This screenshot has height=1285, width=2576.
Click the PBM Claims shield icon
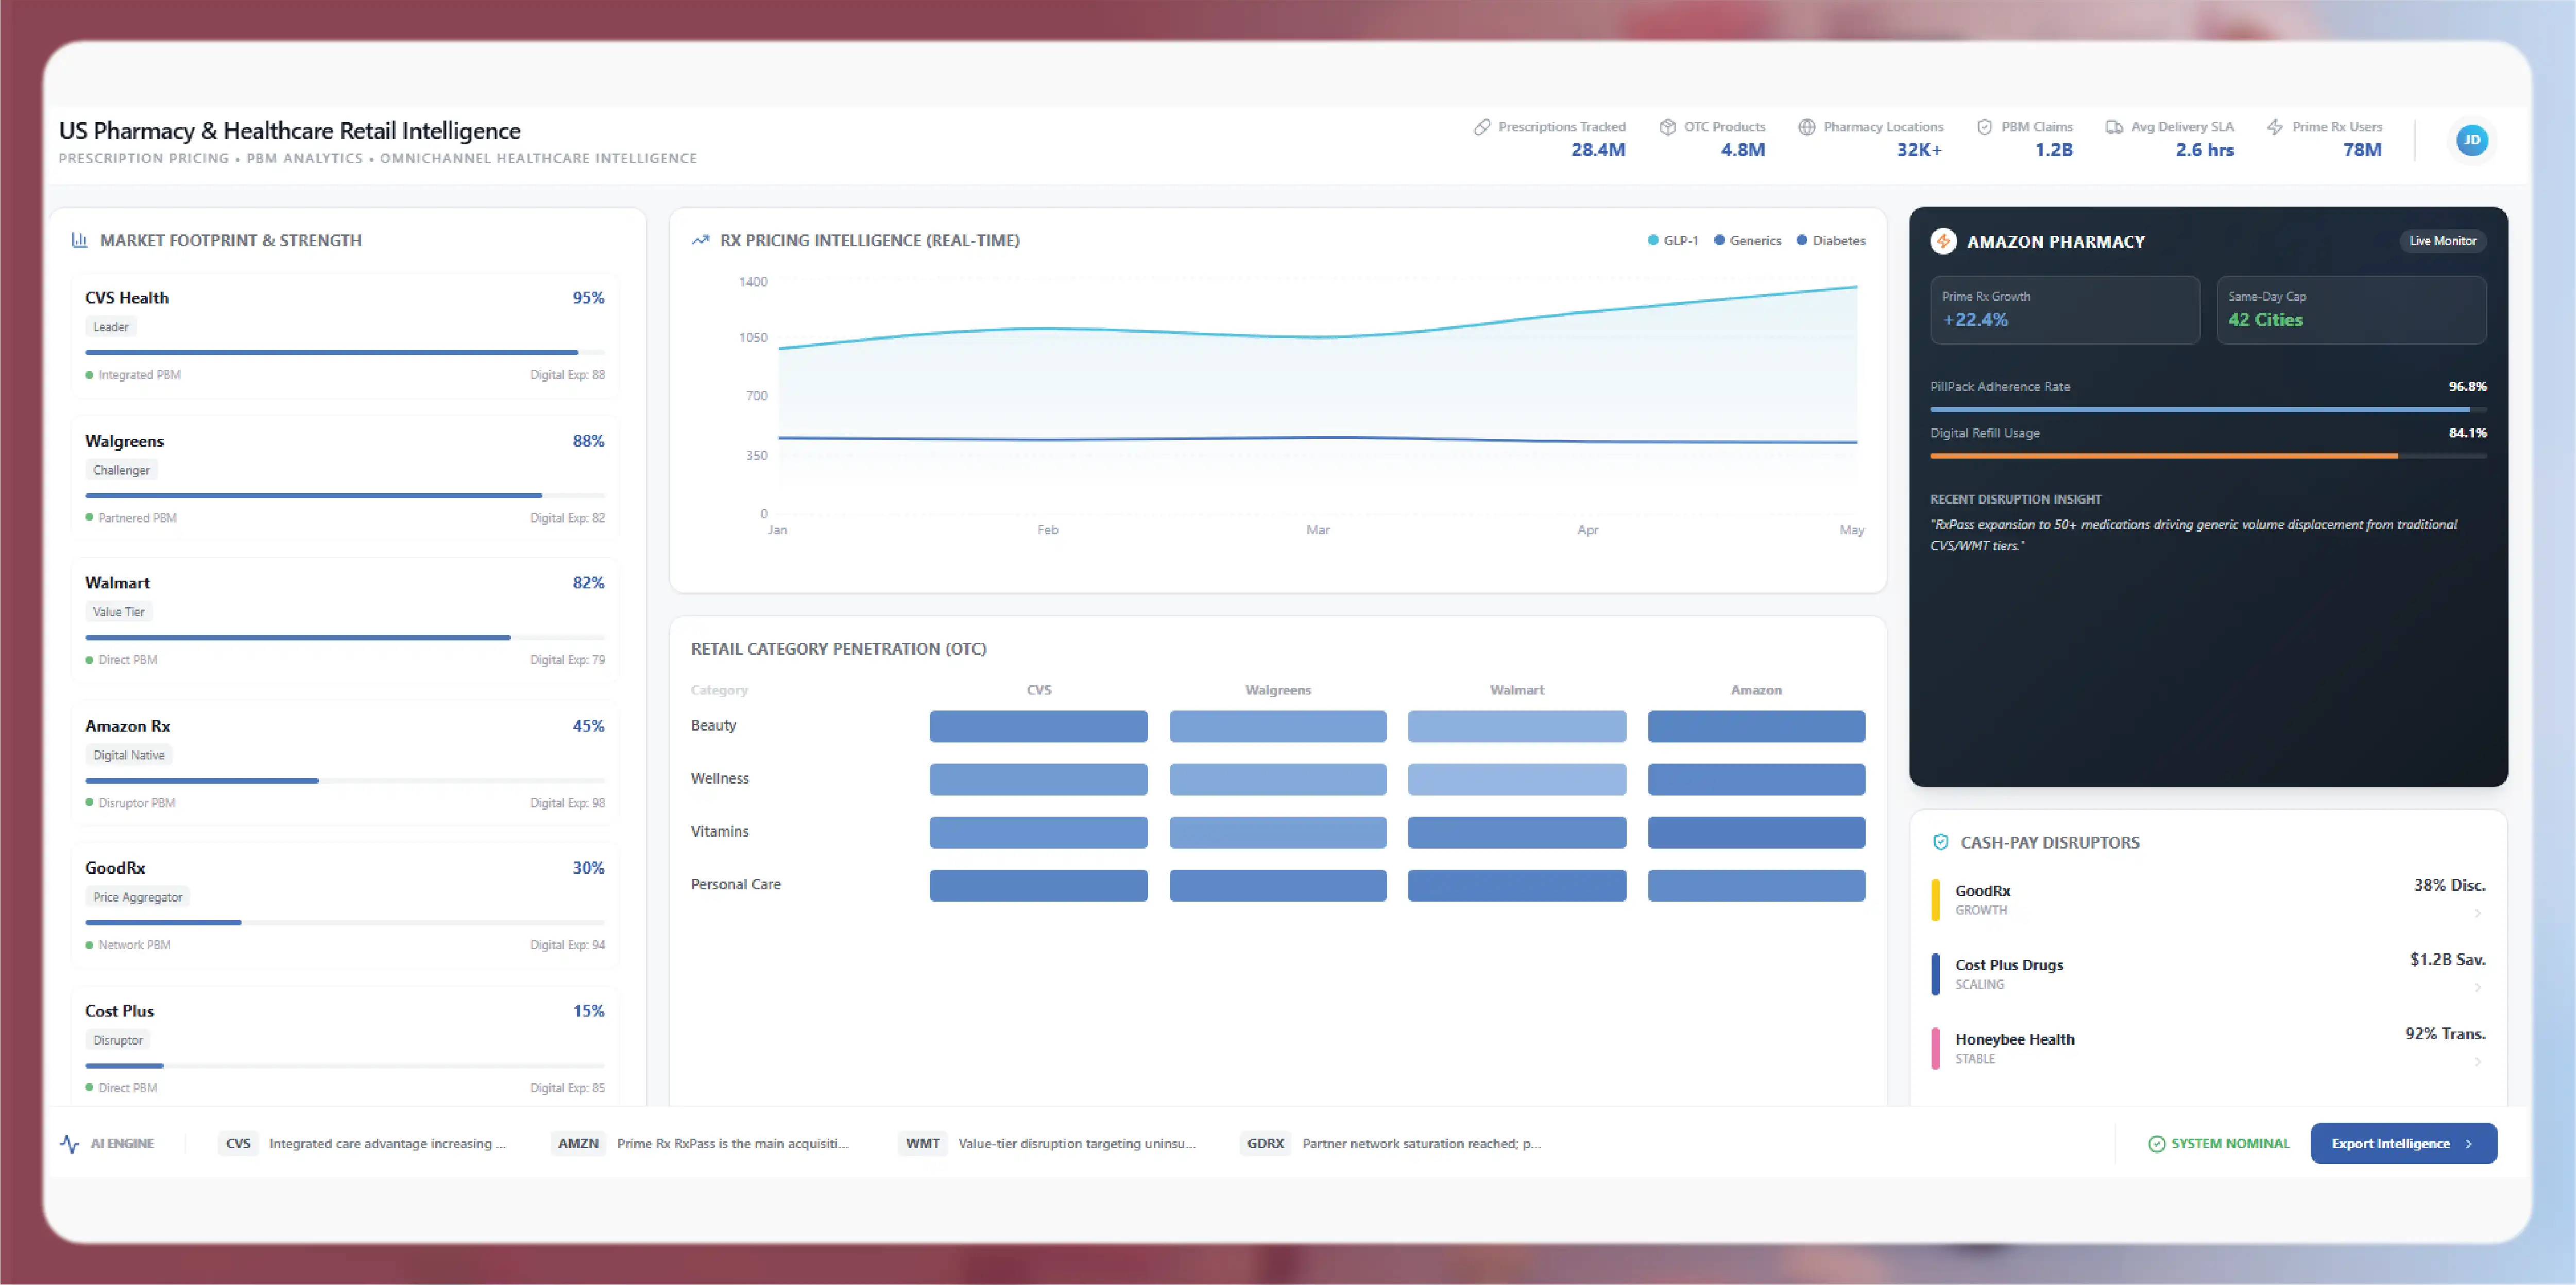(x=1984, y=127)
